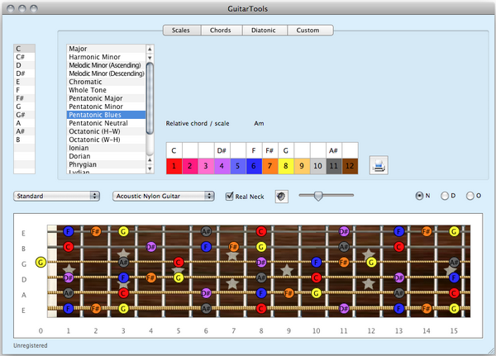
Task: Click purple D# note on high E string fret 11
Action: tap(344, 231)
